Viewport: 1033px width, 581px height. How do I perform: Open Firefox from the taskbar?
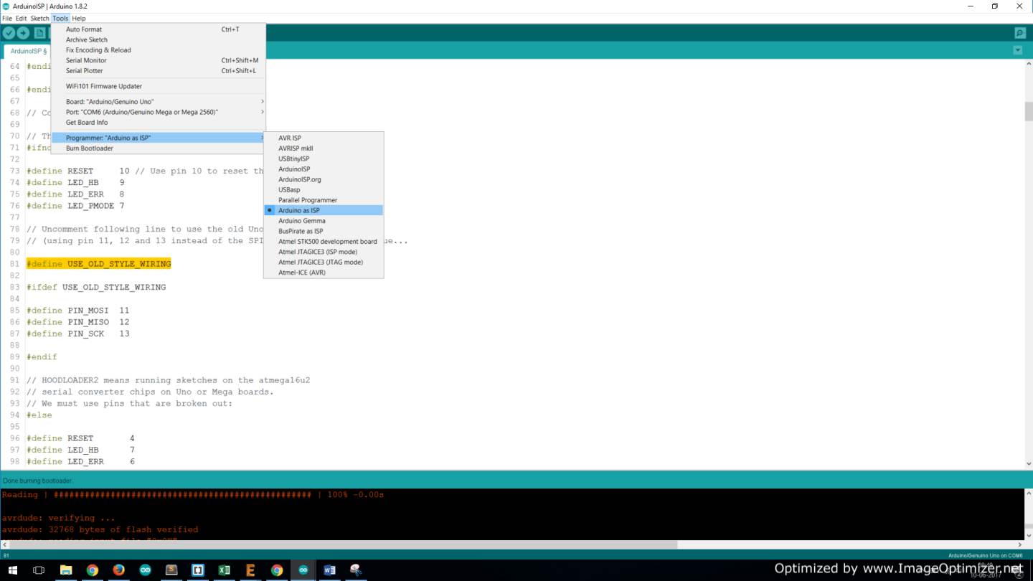point(119,570)
